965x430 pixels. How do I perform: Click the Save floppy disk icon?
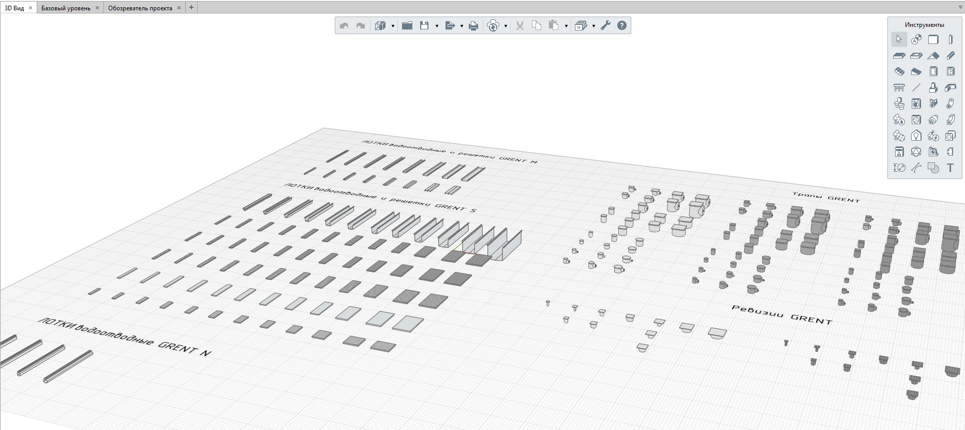point(424,26)
